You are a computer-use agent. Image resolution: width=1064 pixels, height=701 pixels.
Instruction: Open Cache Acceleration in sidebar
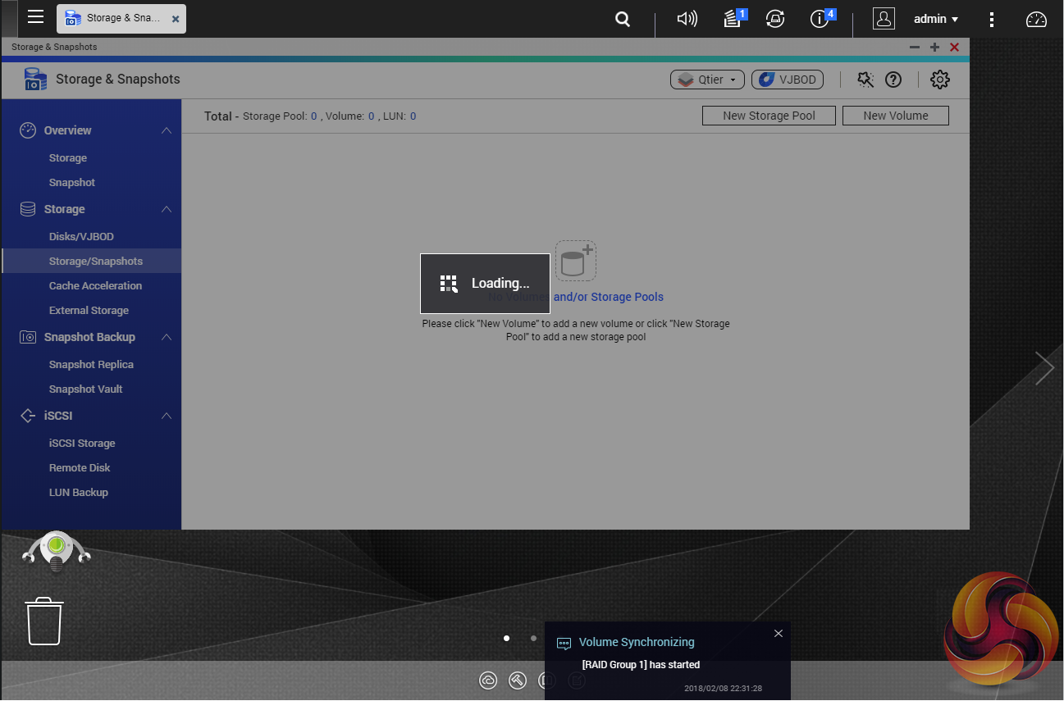tap(95, 286)
